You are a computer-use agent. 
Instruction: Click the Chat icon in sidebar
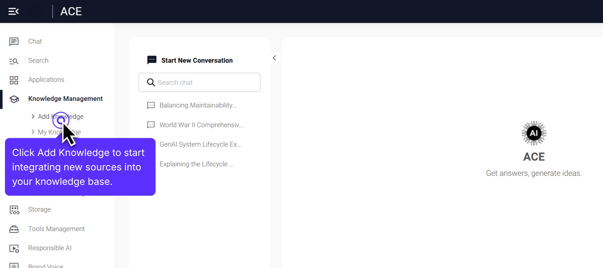[x=14, y=41]
